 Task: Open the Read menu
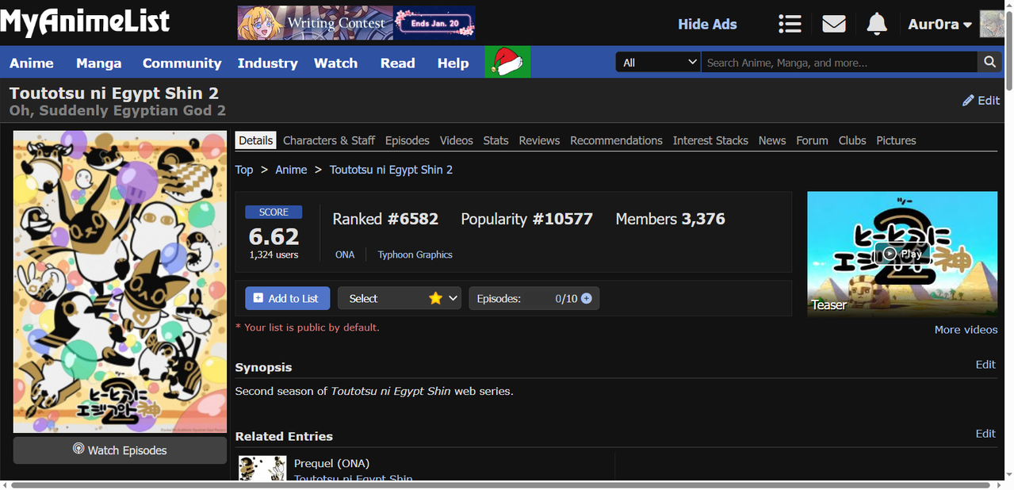pos(398,63)
